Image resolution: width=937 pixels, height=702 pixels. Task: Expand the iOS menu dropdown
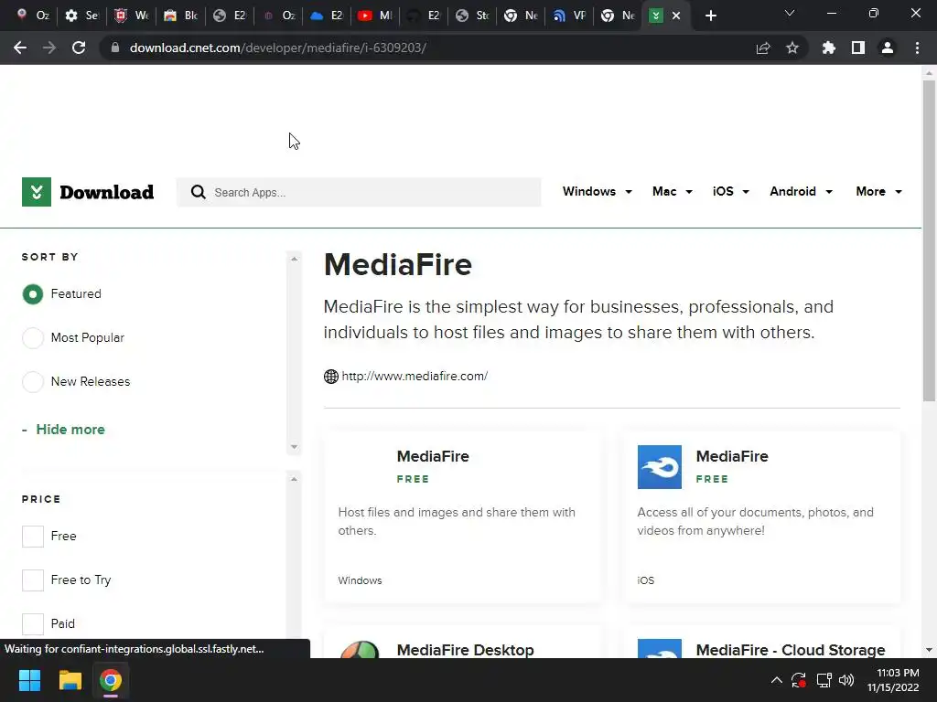731,192
